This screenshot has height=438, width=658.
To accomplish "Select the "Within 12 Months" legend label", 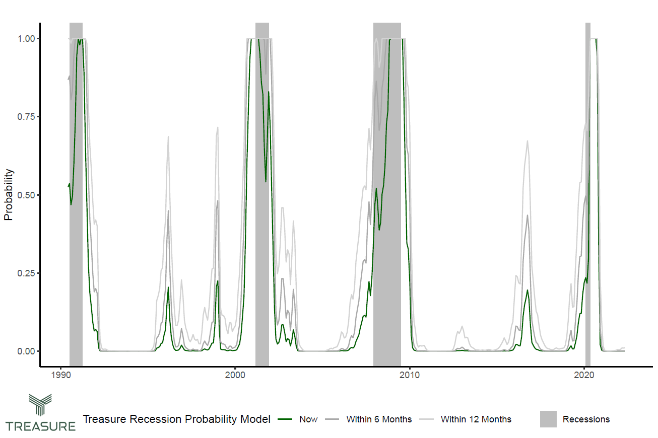I will point(476,419).
